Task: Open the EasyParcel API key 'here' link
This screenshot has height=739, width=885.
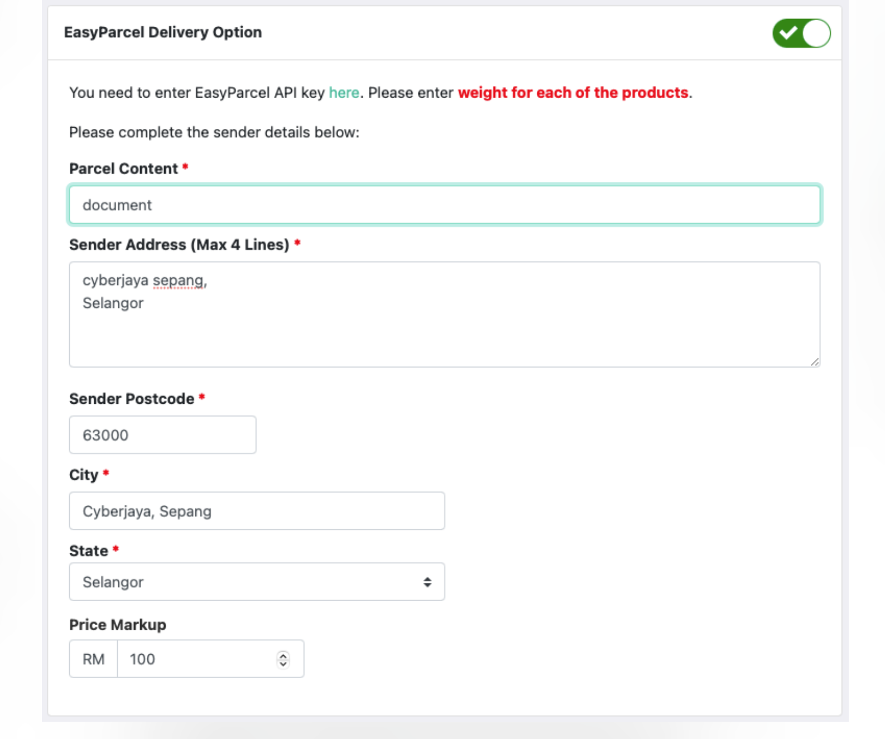Action: [344, 93]
